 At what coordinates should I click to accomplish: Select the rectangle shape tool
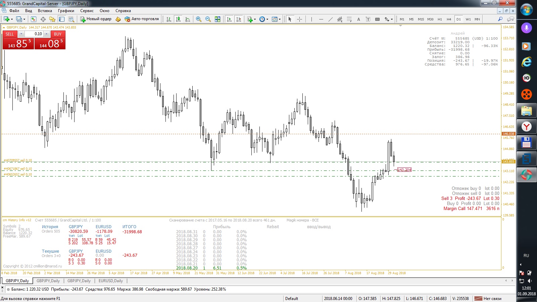[x=377, y=19]
